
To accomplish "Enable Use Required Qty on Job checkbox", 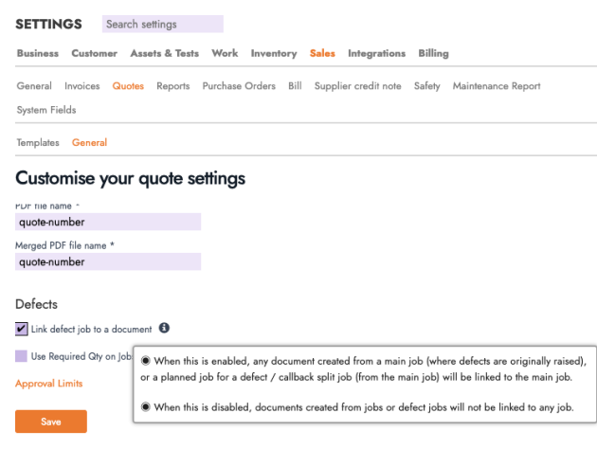I will pos(21,356).
